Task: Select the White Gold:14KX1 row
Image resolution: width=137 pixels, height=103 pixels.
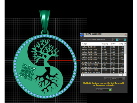Action: (x=102, y=70)
